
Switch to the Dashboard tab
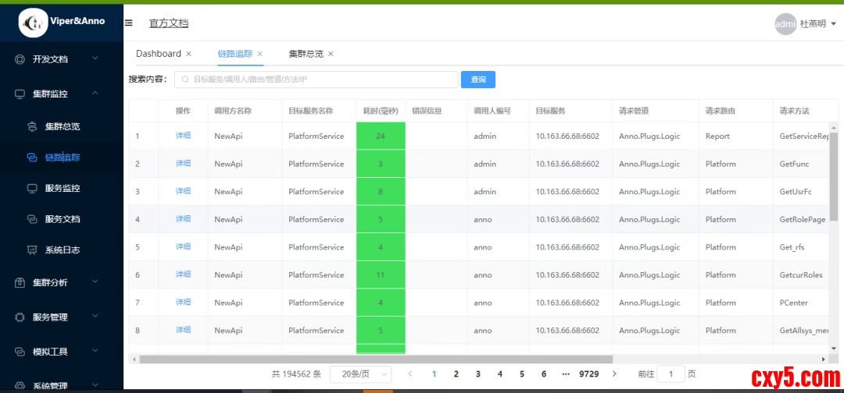[x=158, y=54]
